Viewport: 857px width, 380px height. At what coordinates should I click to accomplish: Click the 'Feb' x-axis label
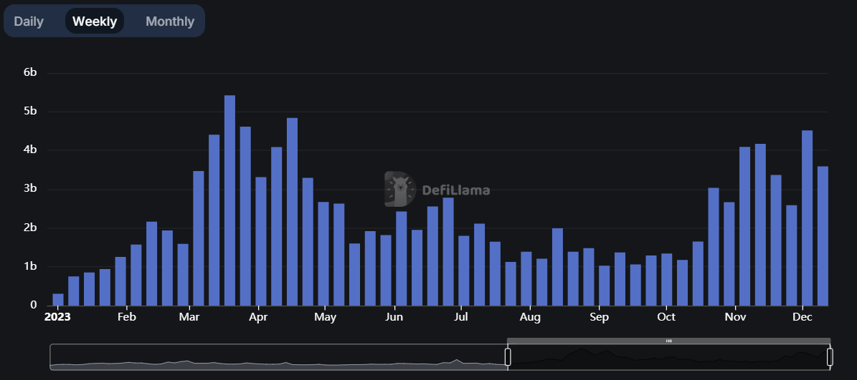point(126,317)
